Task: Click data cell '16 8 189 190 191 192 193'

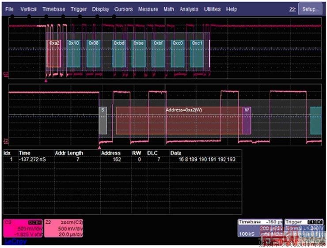Action: (x=207, y=159)
